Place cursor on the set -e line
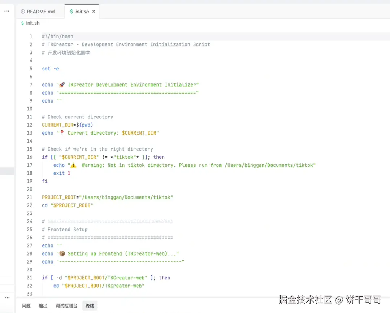The width and height of the screenshot is (390, 313). coord(51,69)
